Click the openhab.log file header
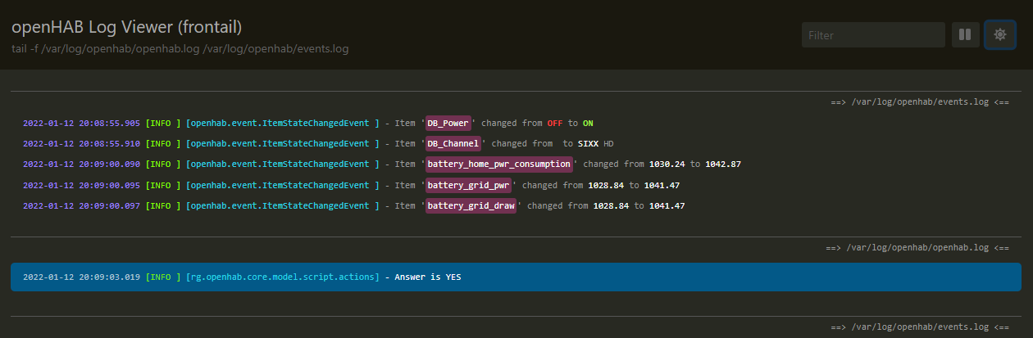Viewport: 1033px width, 338px height. pyautogui.click(x=917, y=247)
